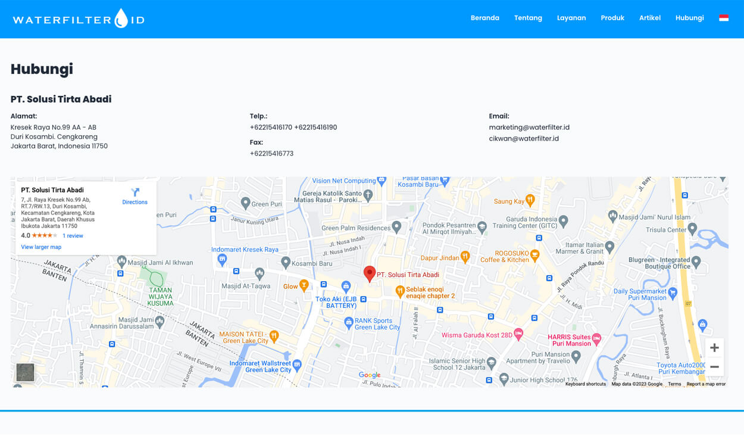The height and width of the screenshot is (436, 744).
Task: Click the MAISON TATEI restaurant marker
Action: tap(274, 336)
